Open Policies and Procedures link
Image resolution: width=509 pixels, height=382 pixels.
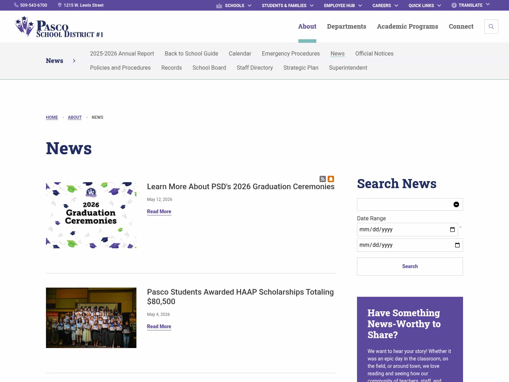point(120,68)
